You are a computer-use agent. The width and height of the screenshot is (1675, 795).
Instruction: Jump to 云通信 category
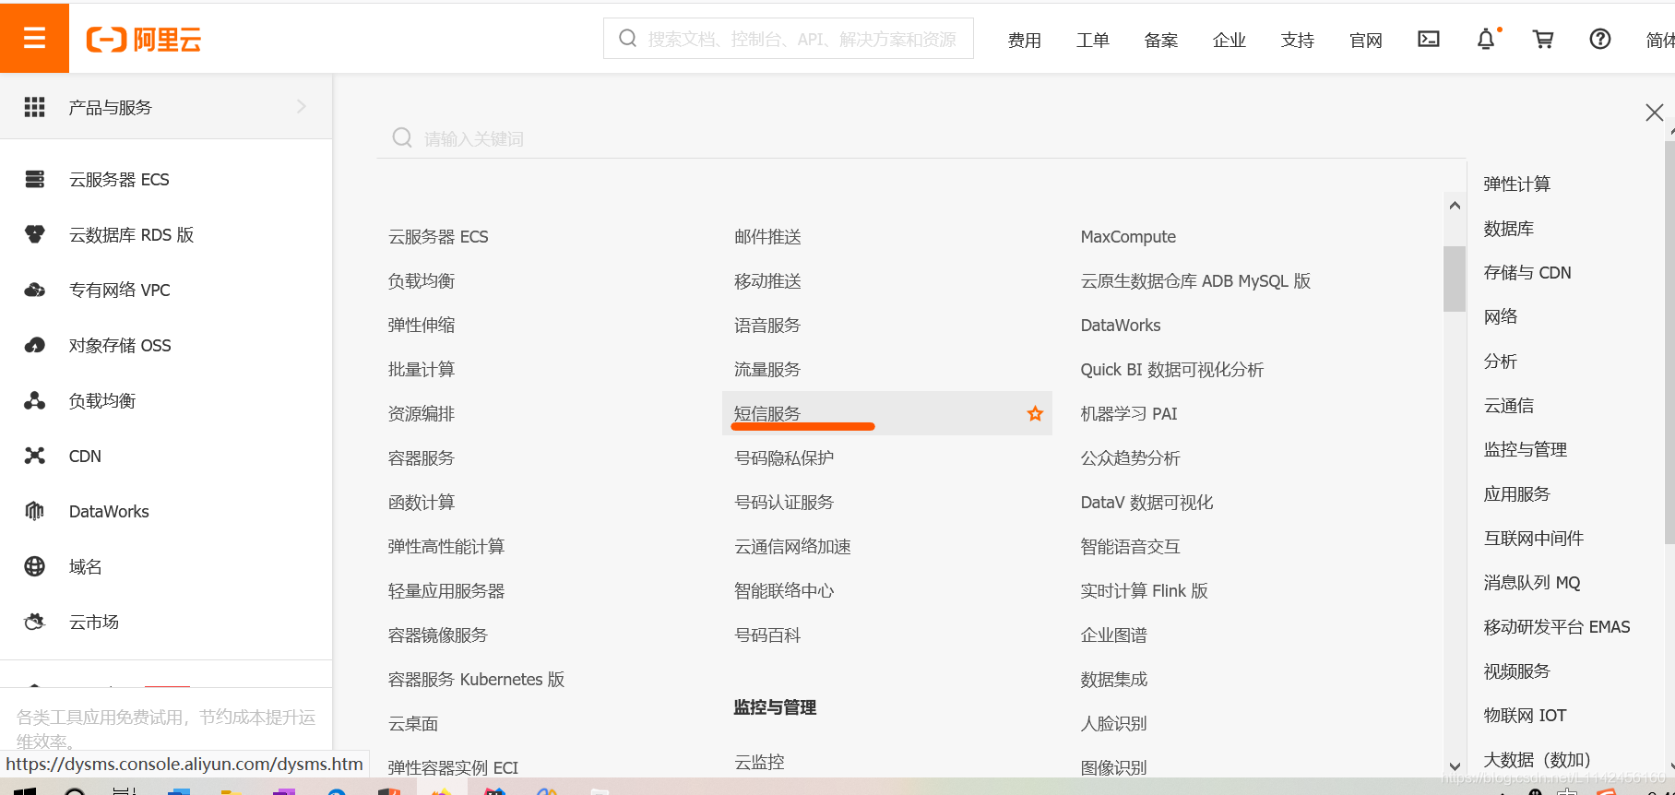1509,405
